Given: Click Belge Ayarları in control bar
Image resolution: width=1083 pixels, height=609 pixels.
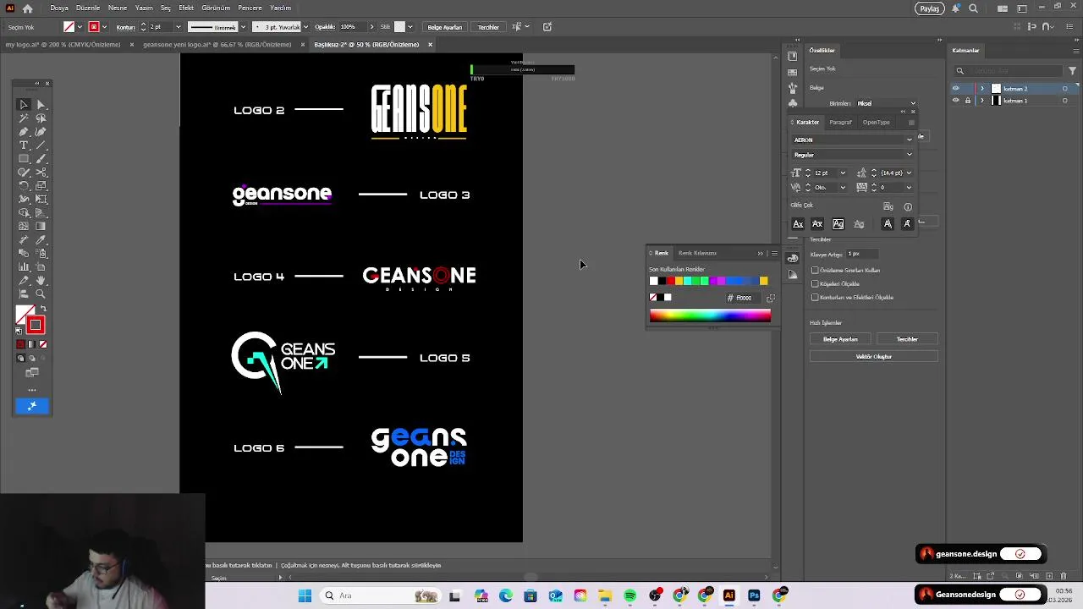Looking at the screenshot, I should click(445, 27).
